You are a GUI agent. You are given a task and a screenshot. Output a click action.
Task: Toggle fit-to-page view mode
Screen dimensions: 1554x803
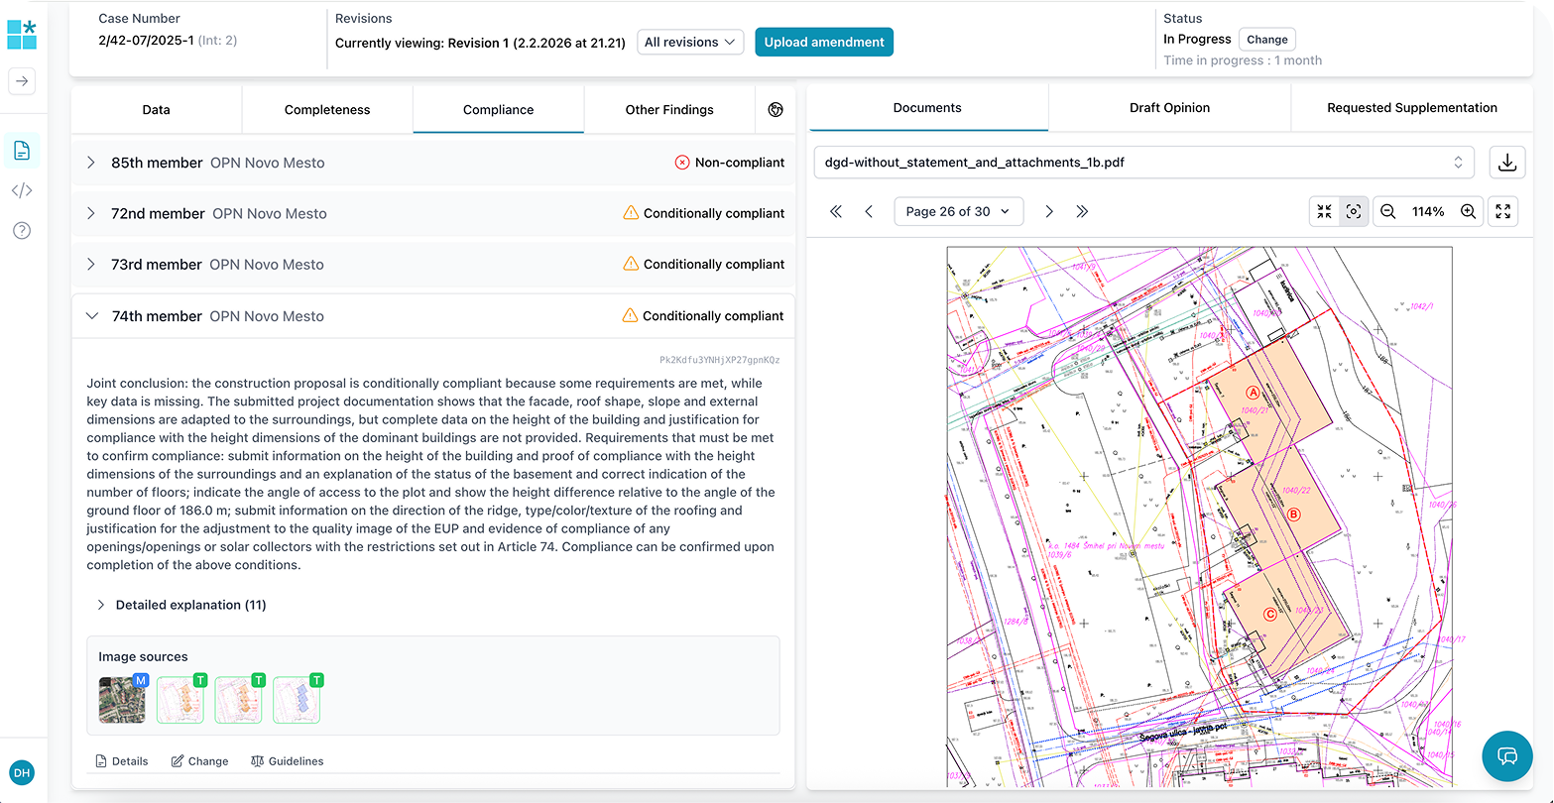point(1353,211)
